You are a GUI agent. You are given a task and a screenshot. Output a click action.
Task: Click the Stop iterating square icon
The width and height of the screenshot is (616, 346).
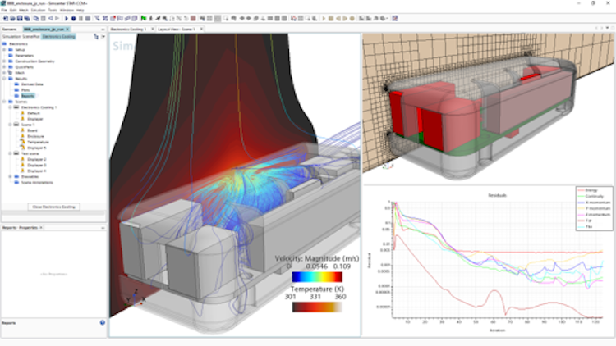point(88,18)
